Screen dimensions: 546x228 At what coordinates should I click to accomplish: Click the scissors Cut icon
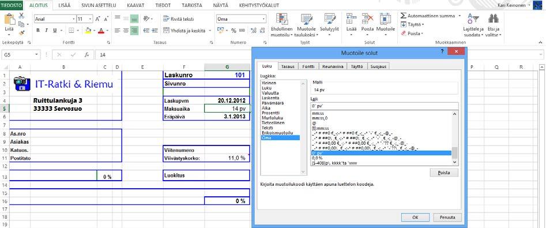point(21,16)
